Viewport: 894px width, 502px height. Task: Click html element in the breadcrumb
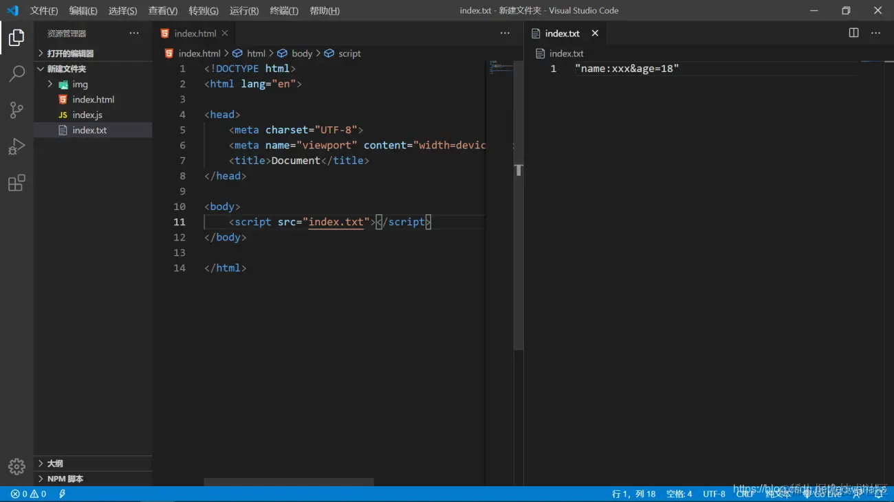pyautogui.click(x=249, y=53)
